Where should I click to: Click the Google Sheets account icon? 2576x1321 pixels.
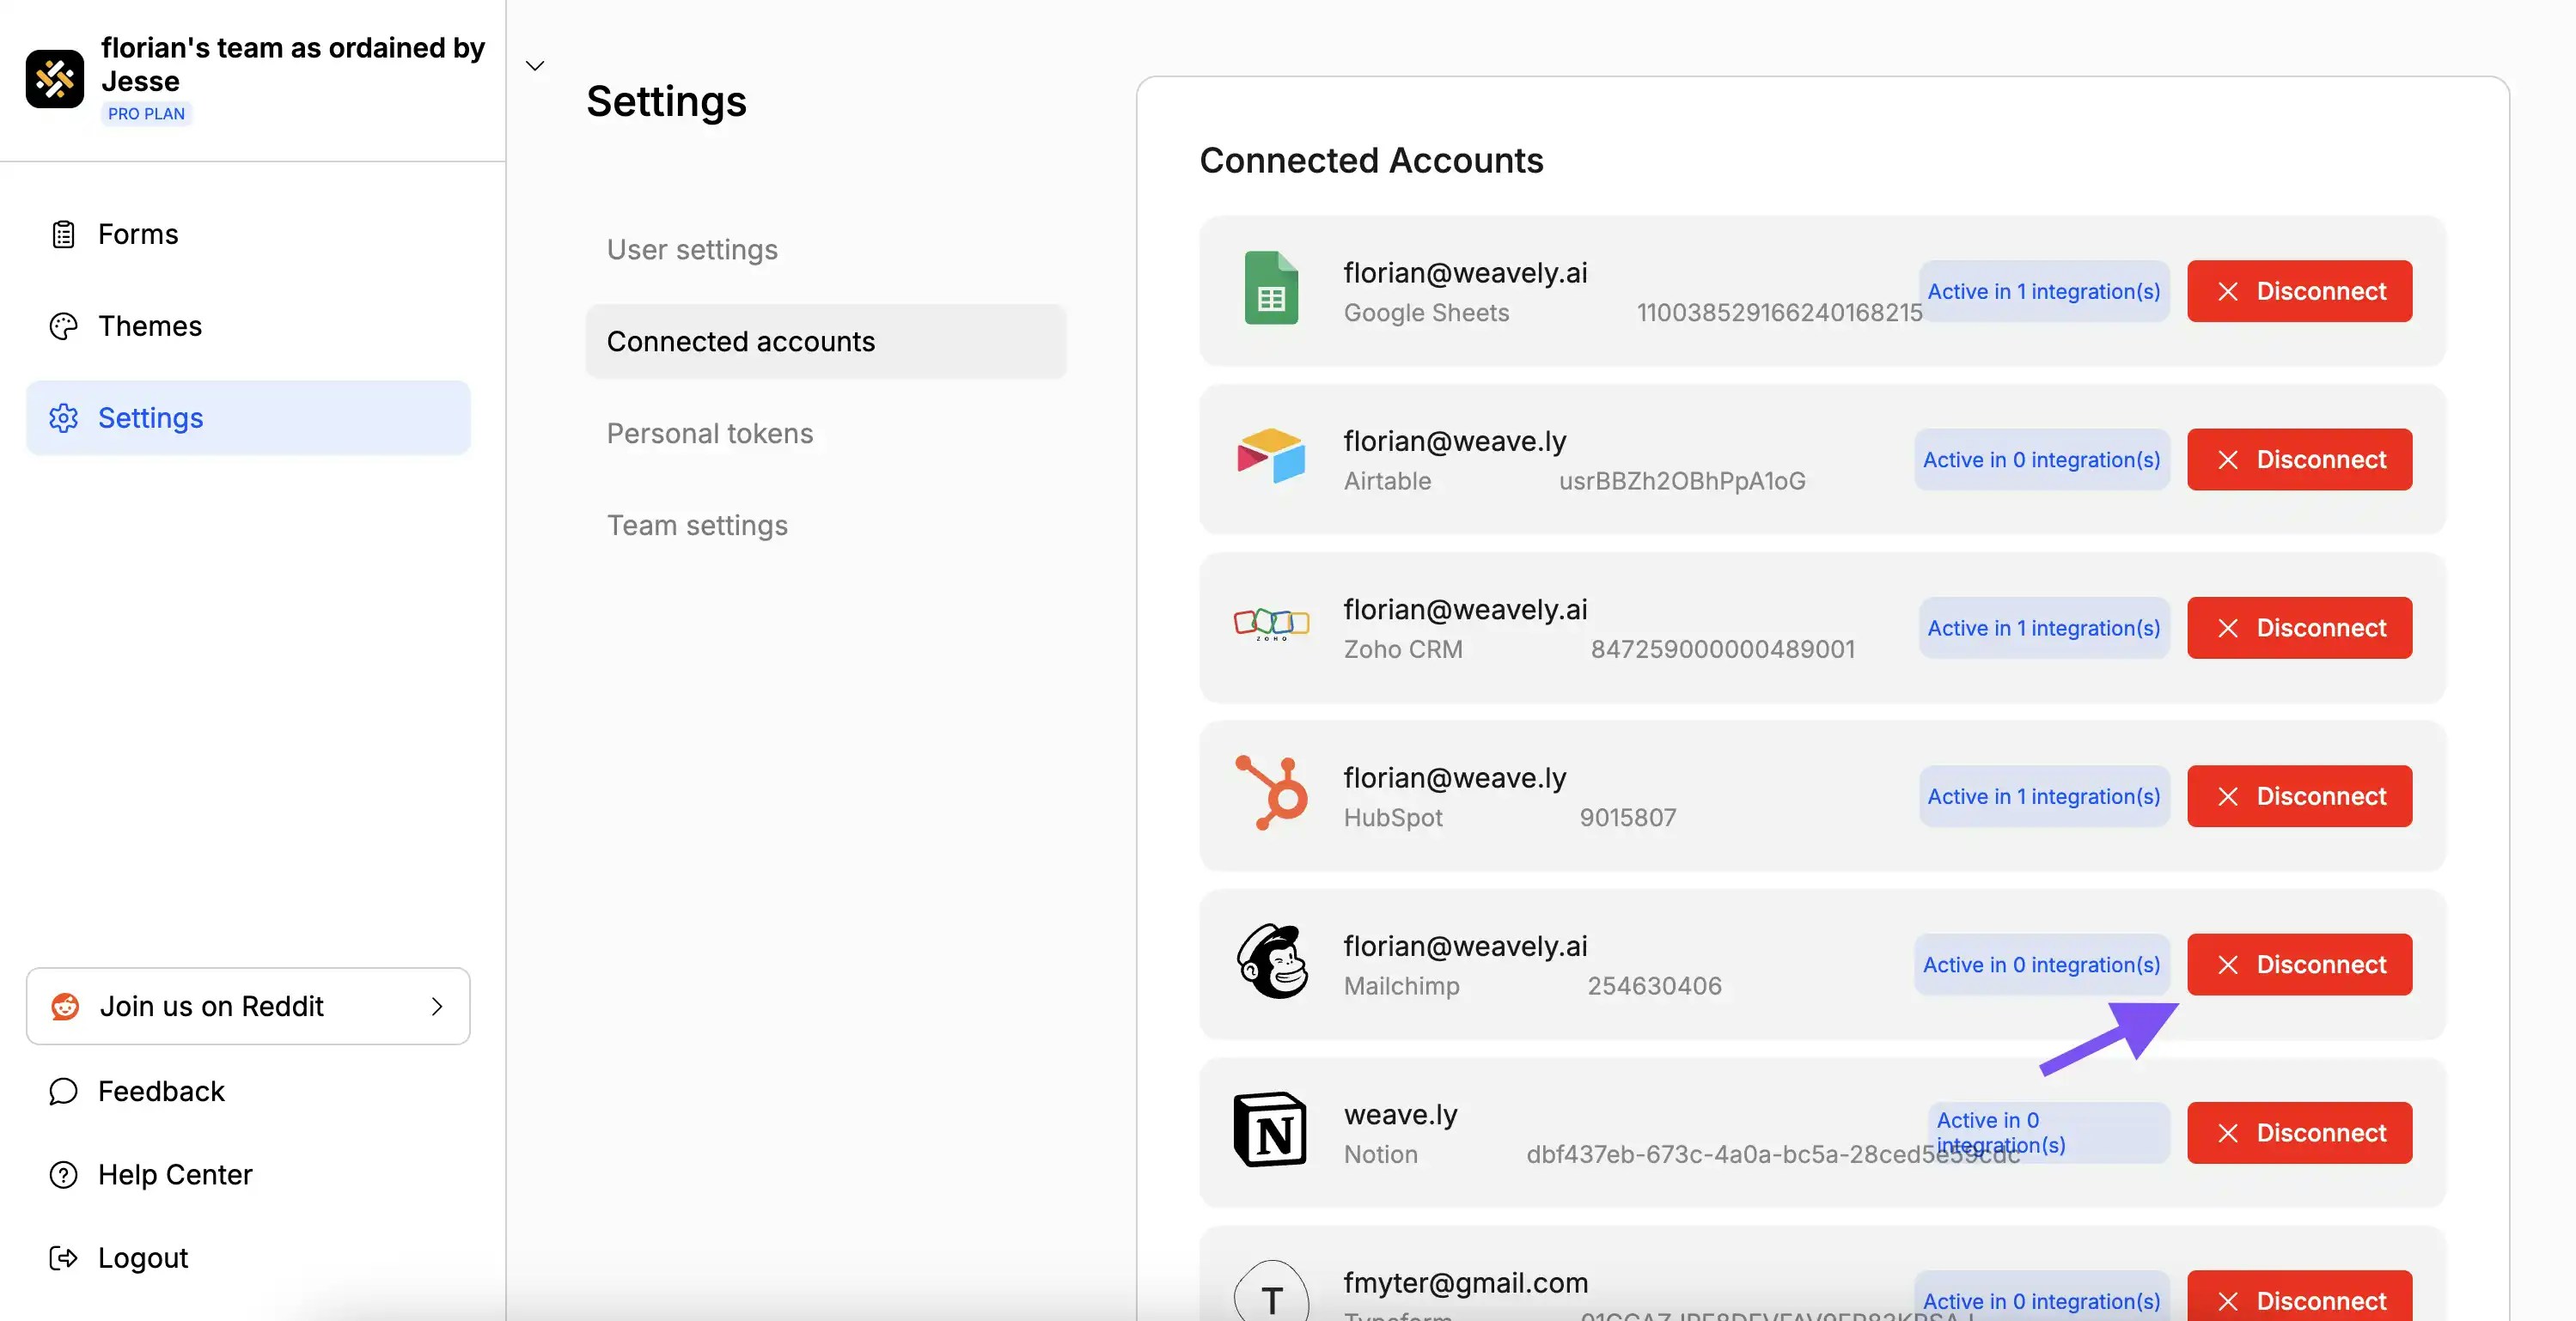coord(1270,289)
